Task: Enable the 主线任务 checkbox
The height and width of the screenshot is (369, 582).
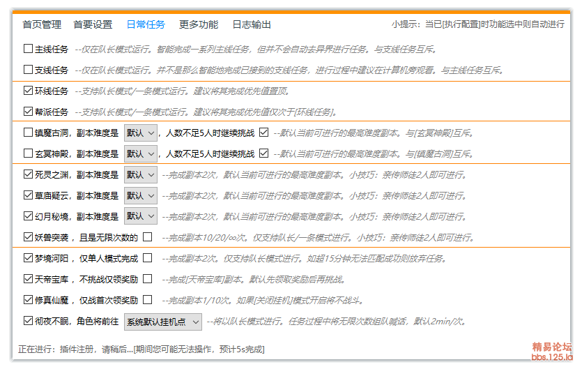Action: point(28,49)
